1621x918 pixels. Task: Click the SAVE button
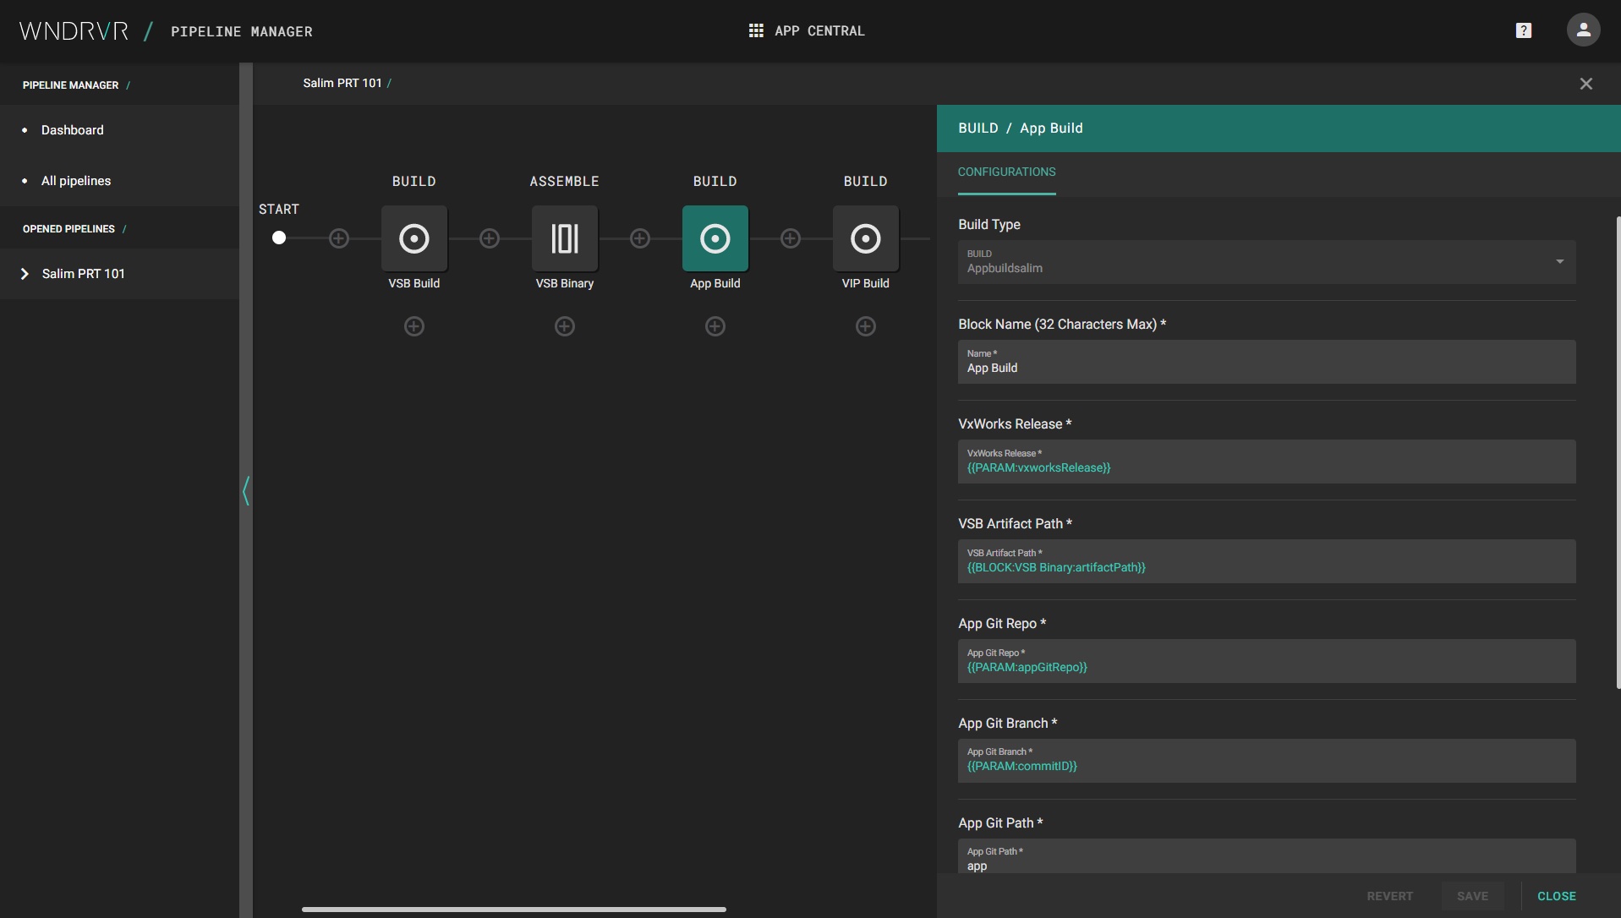pyautogui.click(x=1472, y=896)
